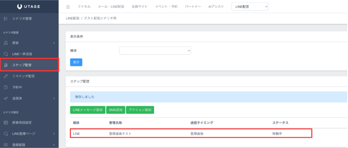Open the ファネル menu
Screen dimensions: 348x148
pos(84,7)
